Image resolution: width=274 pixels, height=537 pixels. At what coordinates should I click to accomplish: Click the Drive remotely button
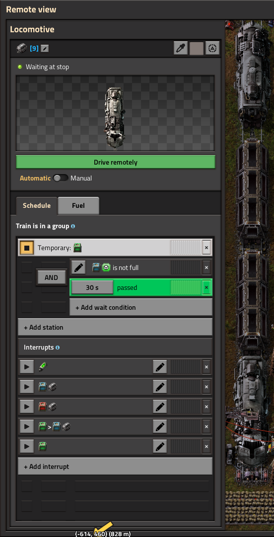point(116,162)
